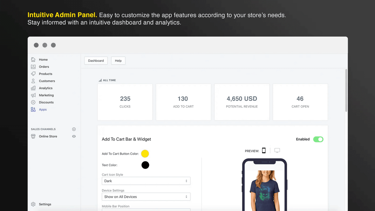This screenshot has height=211, width=375.
Task: Add a sales channel with the plus icon
Action: pos(74,129)
